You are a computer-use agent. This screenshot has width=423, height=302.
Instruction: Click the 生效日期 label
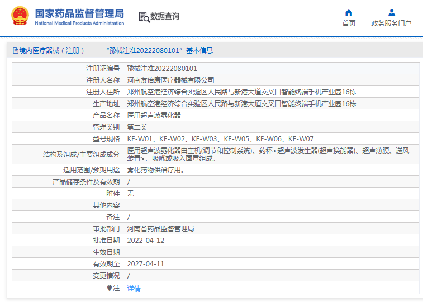tap(106, 252)
